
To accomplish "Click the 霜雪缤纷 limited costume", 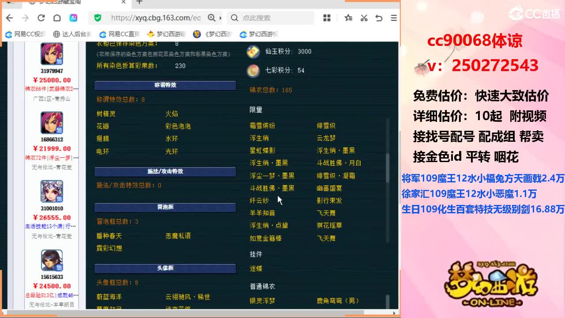I will click(x=262, y=126).
